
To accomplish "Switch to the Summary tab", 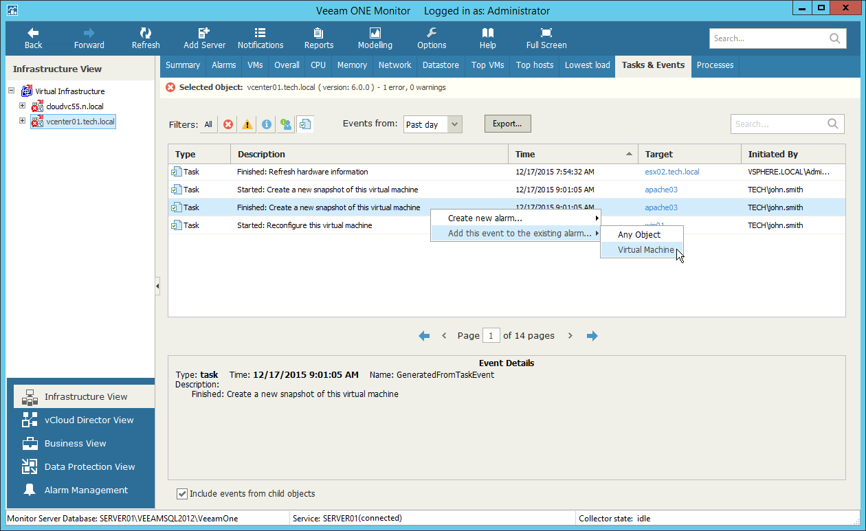I will click(183, 65).
